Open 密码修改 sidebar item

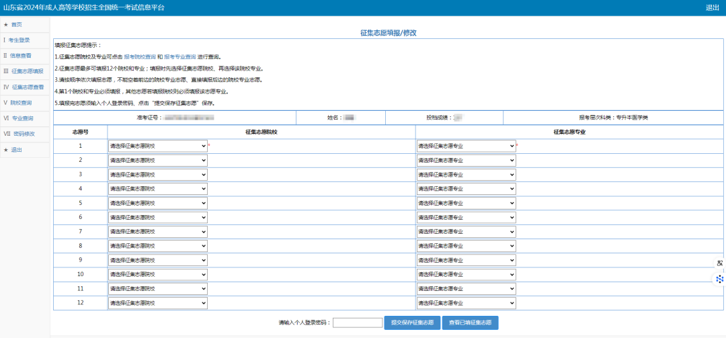click(x=24, y=134)
